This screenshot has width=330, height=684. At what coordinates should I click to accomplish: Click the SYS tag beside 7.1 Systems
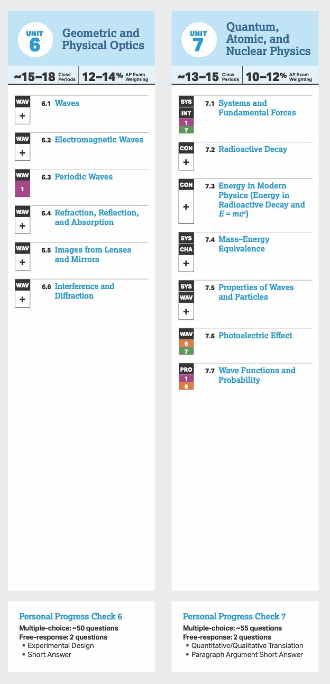186,102
